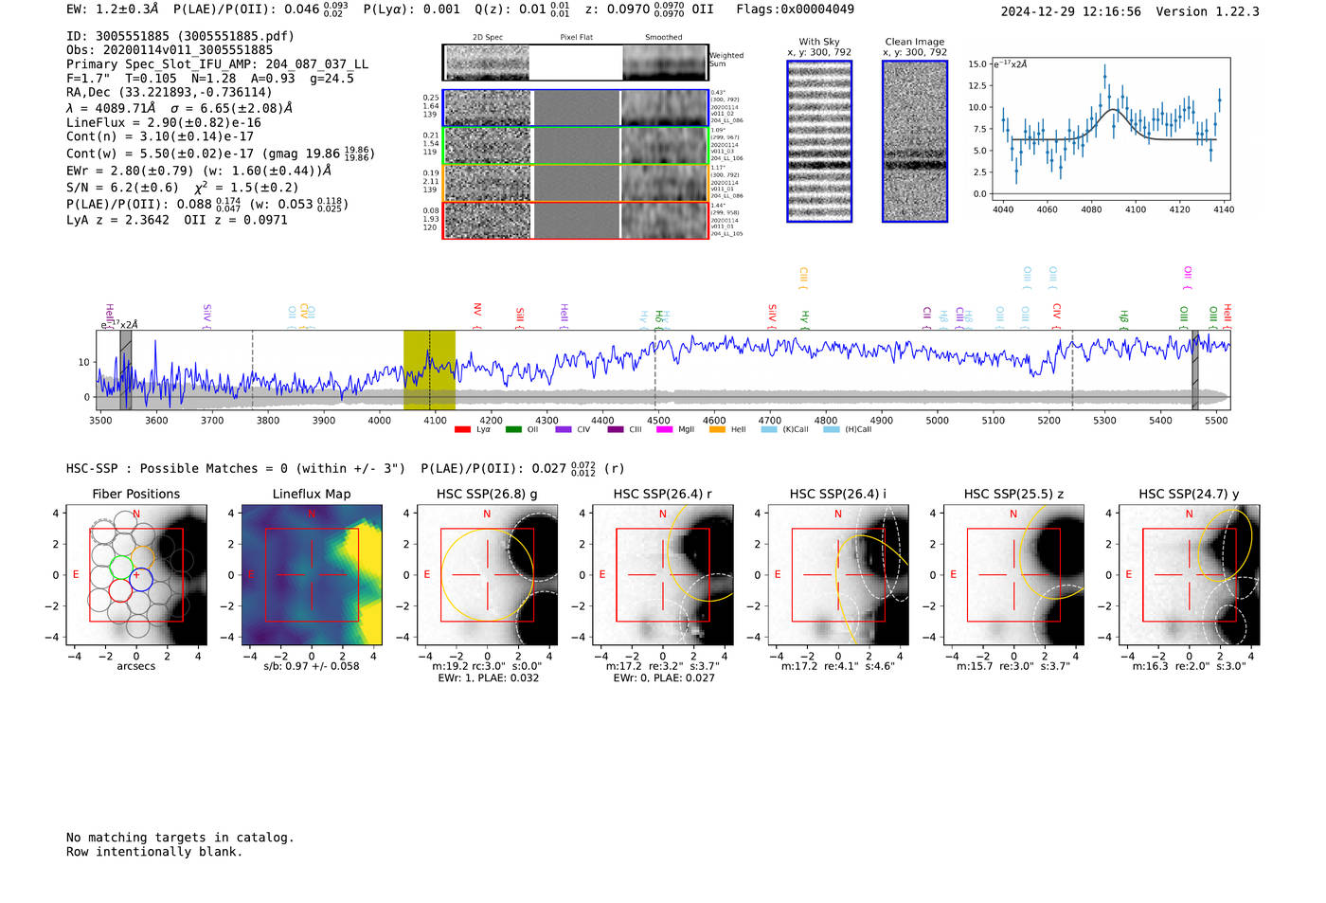Image resolution: width=1326 pixels, height=903 pixels.
Task: Click the Obs: 20200114v011_3005551885 text
Action: click(x=170, y=50)
